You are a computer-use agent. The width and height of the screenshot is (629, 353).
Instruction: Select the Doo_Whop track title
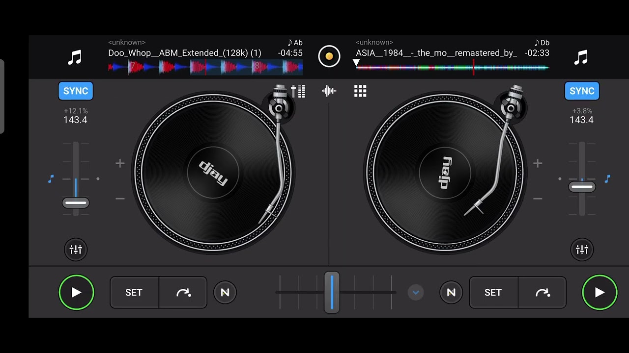coord(185,53)
